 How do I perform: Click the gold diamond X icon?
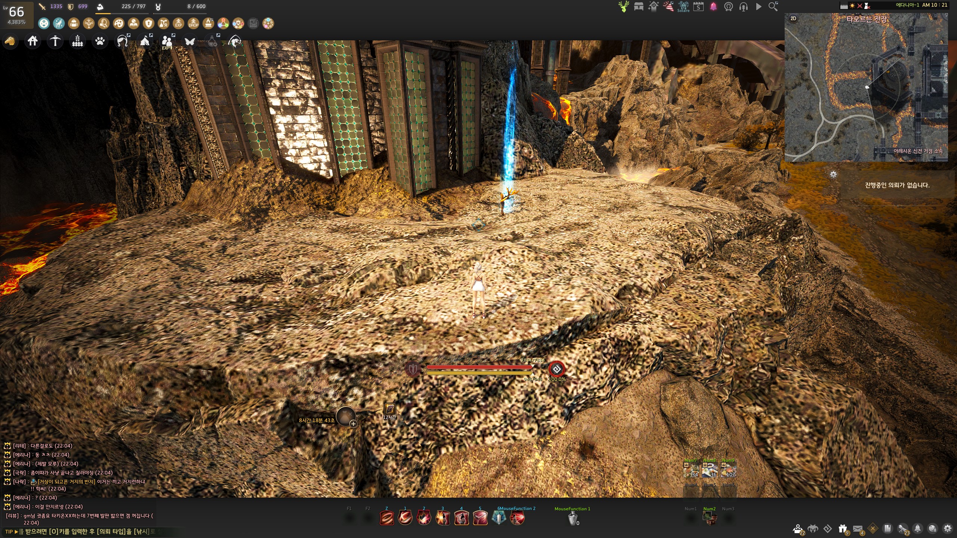873,529
